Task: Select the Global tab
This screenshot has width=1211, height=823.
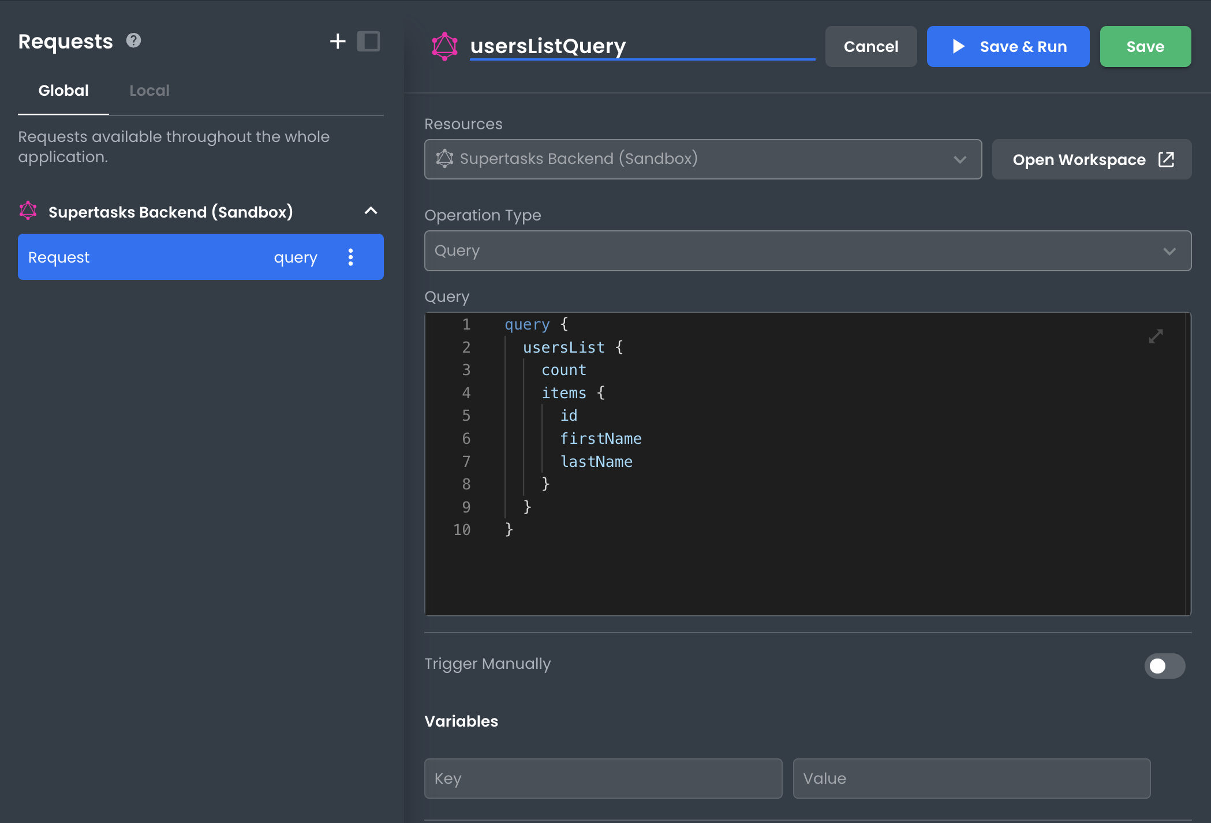Action: click(63, 91)
